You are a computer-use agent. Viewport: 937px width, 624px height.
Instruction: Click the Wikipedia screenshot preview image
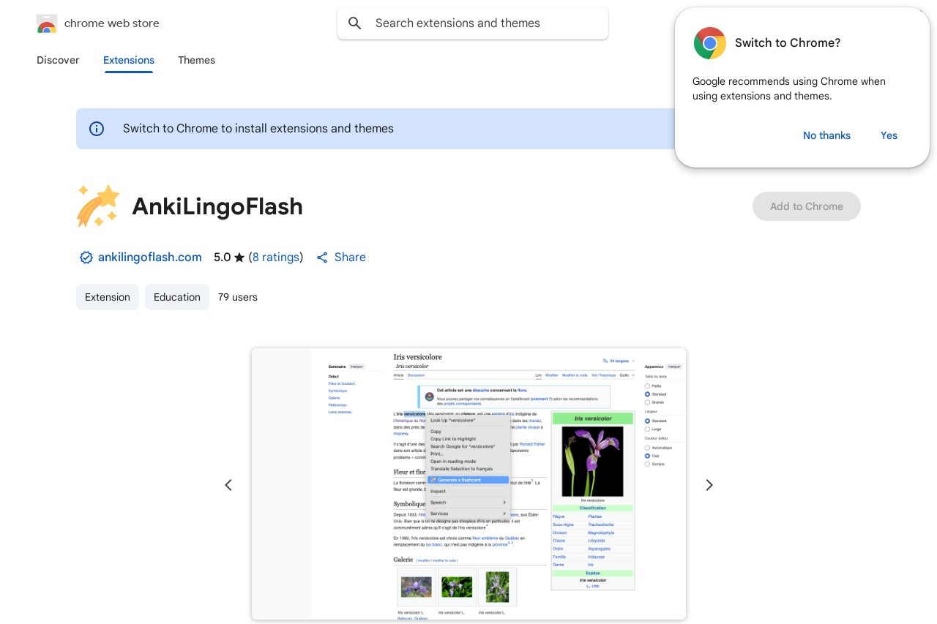pyautogui.click(x=468, y=484)
